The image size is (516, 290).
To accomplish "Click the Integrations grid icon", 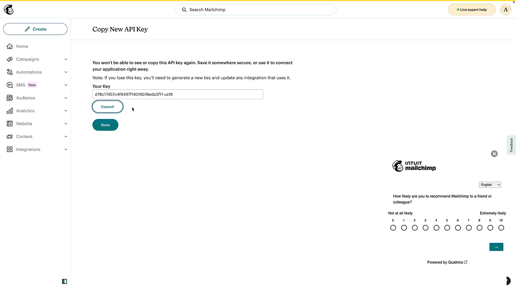I will coord(10,149).
